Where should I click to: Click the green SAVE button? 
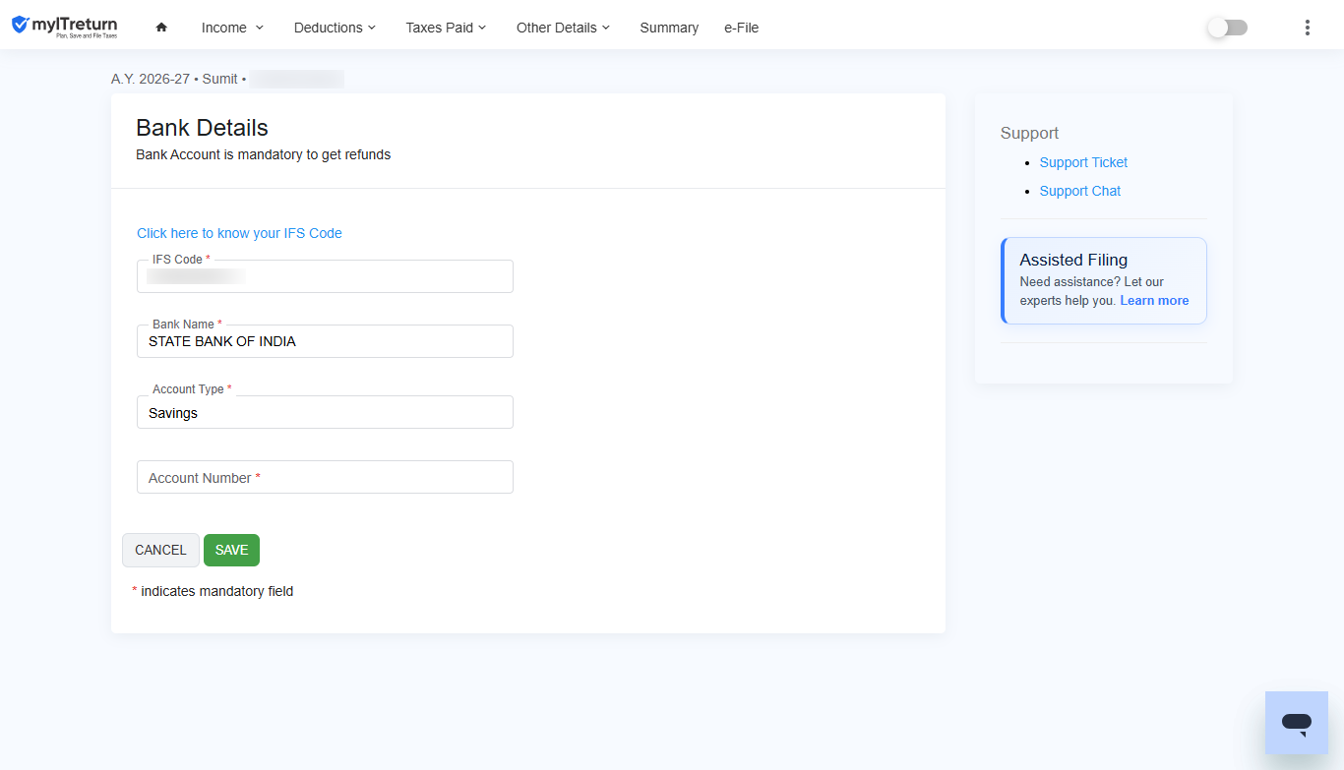point(231,550)
